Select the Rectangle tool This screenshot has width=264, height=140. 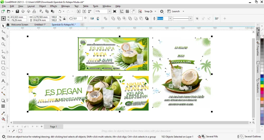pos(3,62)
